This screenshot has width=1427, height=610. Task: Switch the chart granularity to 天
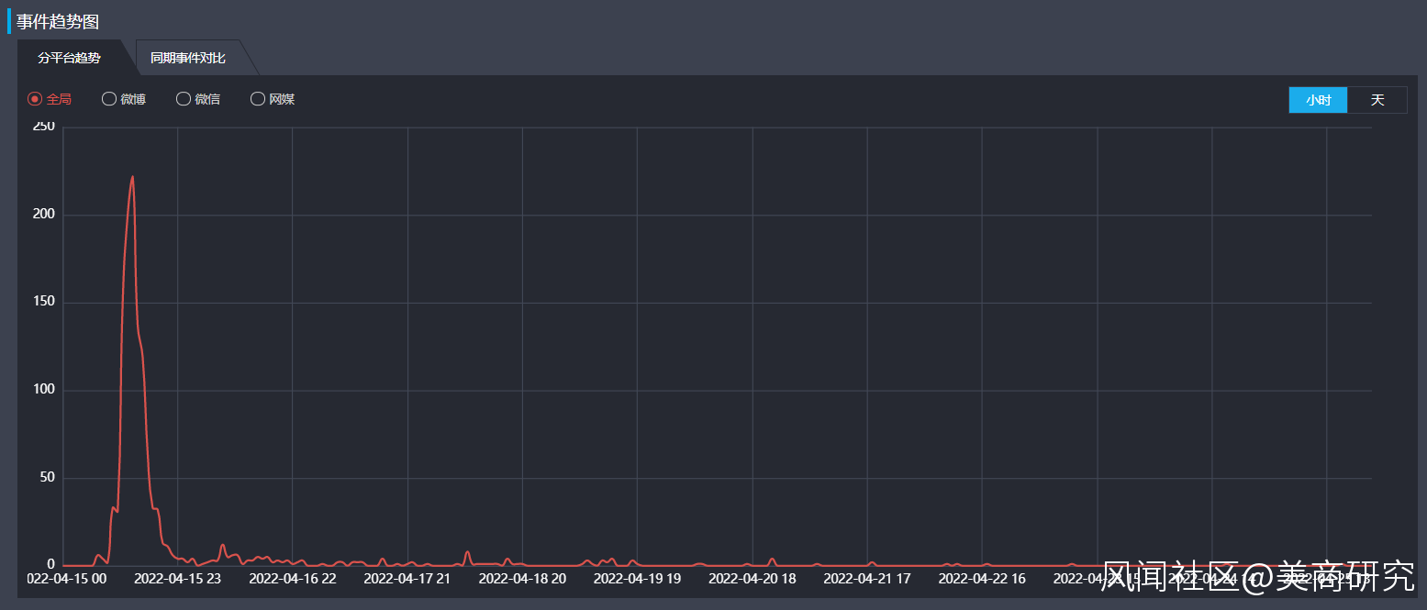(x=1377, y=100)
